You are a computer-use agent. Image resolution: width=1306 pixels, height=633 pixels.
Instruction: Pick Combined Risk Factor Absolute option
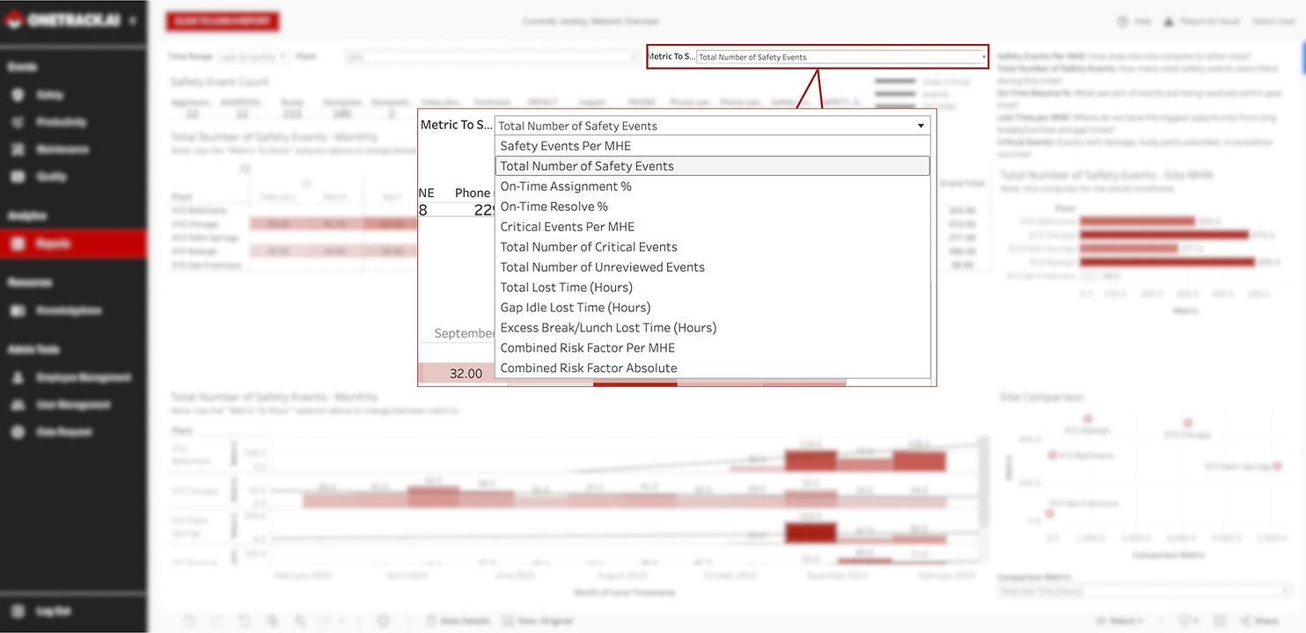click(588, 368)
